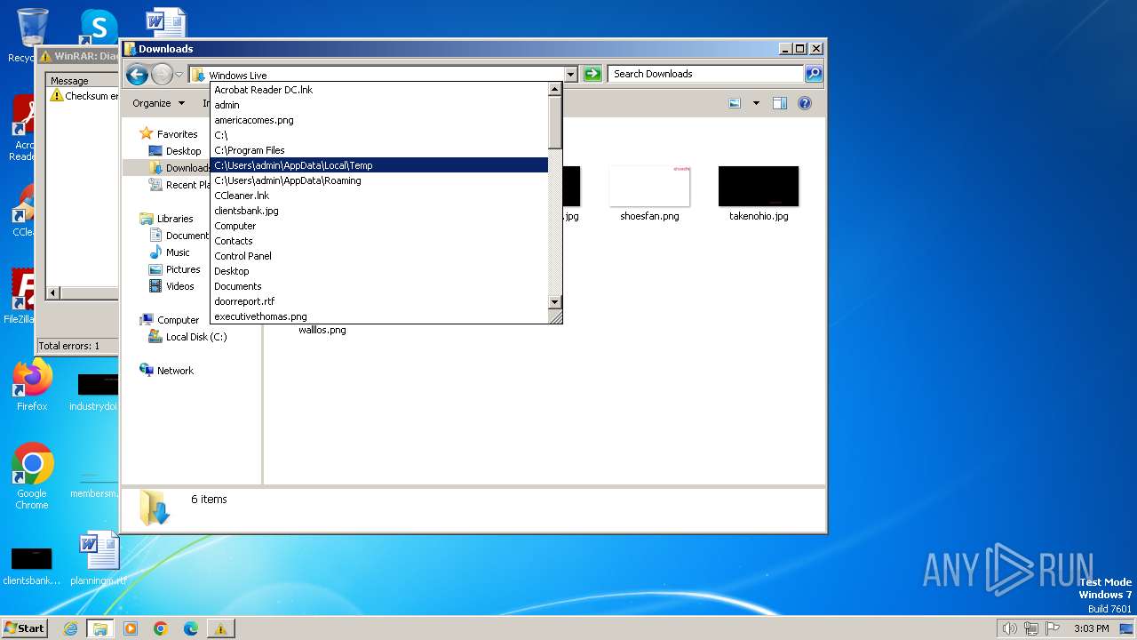Select the walllos.png file name
This screenshot has height=640, width=1137.
(x=322, y=330)
